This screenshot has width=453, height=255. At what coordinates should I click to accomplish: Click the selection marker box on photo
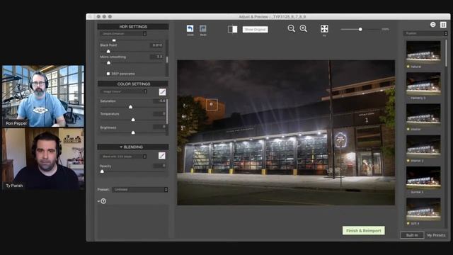(212, 104)
